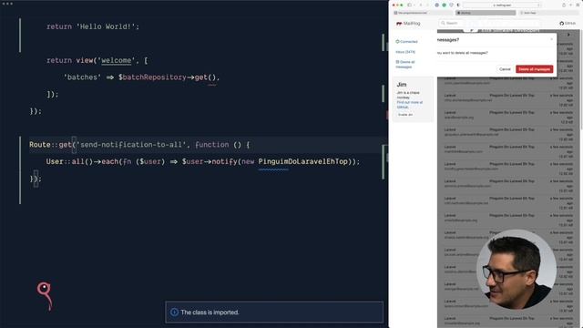The image size is (583, 328).
Task: Focus the browser address bar
Action: click(x=502, y=5)
